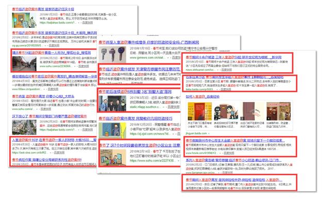Visit the baijiahao.baidu.com URL beside burglar cartoon
Viewport: 330px width, 199px height.
click(x=58, y=23)
